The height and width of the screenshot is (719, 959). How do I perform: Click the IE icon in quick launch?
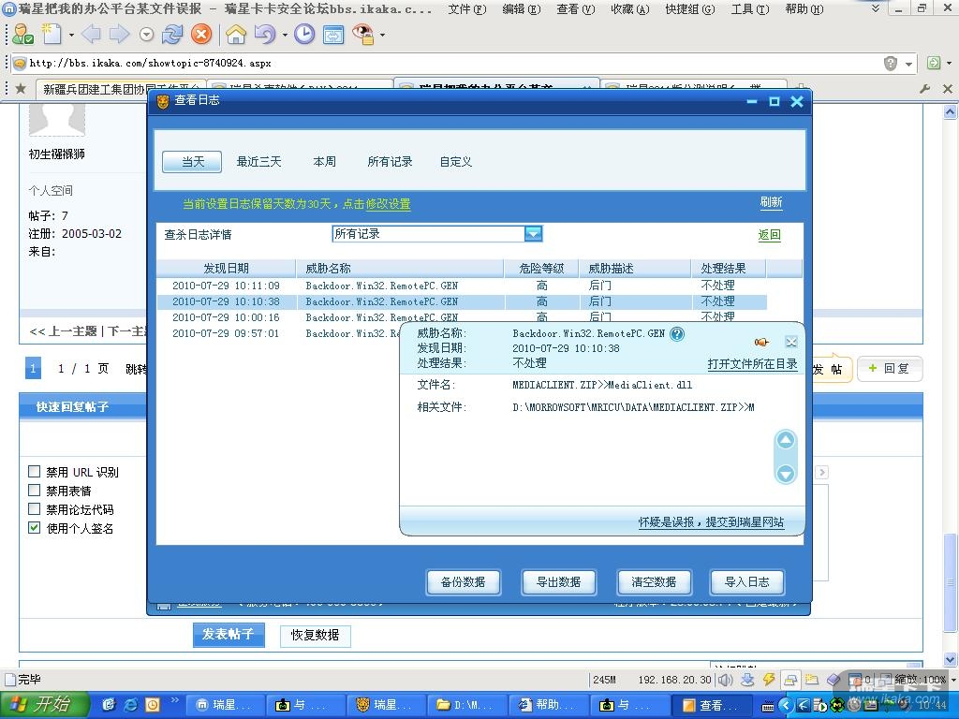tap(131, 705)
